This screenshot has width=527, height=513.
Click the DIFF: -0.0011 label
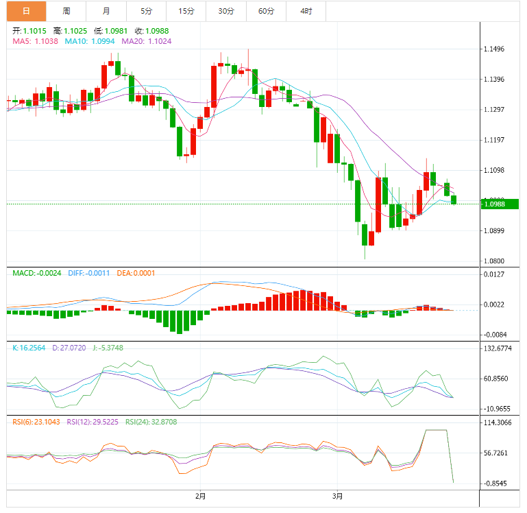point(89,273)
